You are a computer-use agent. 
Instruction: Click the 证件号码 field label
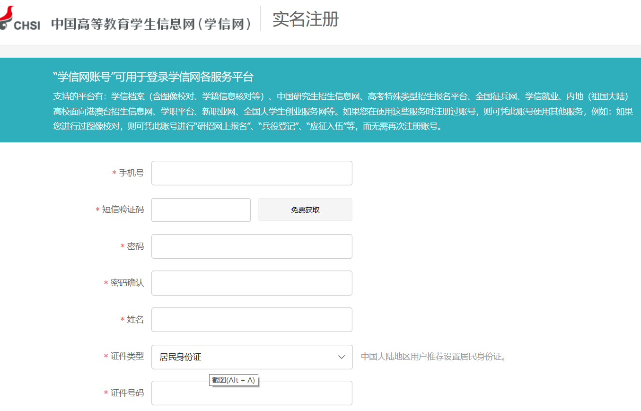[x=127, y=393]
